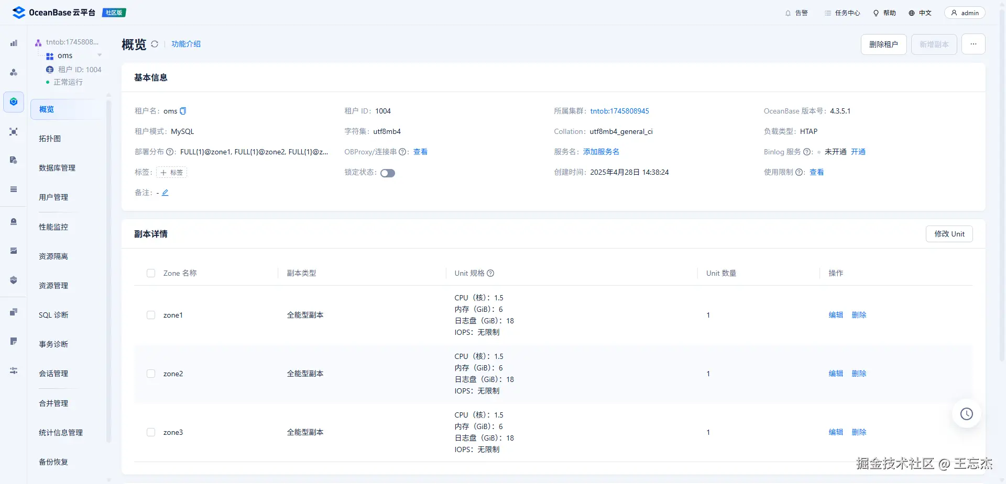Select 概览 in the tenant menu
Screen dimensions: 1006x484
[x=65, y=109]
